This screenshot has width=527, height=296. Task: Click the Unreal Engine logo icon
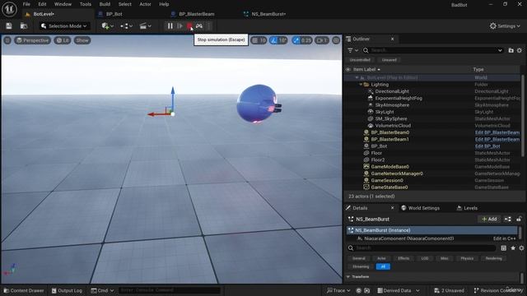tap(9, 9)
